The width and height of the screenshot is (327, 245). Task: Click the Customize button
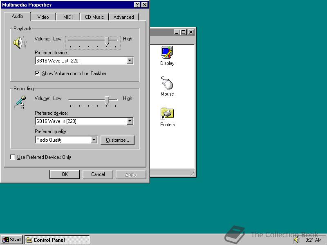117,140
